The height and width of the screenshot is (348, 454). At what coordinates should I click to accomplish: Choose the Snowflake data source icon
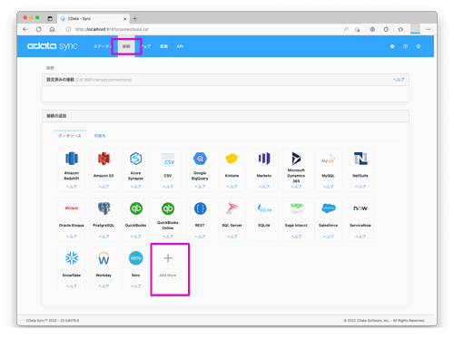click(72, 258)
